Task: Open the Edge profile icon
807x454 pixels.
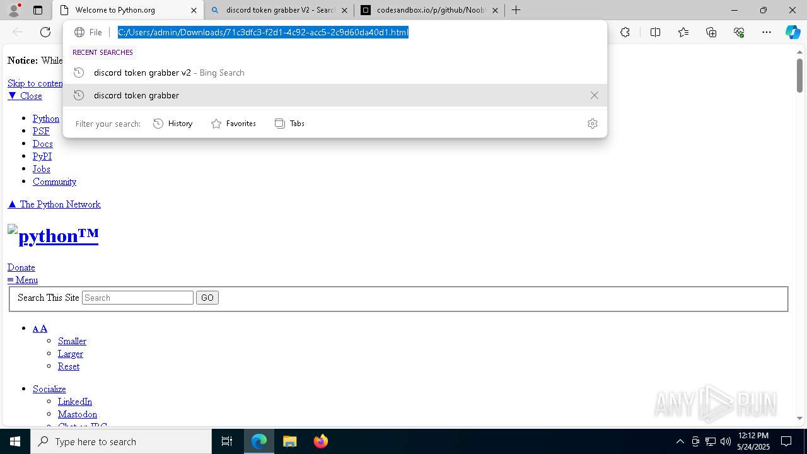Action: [x=14, y=10]
